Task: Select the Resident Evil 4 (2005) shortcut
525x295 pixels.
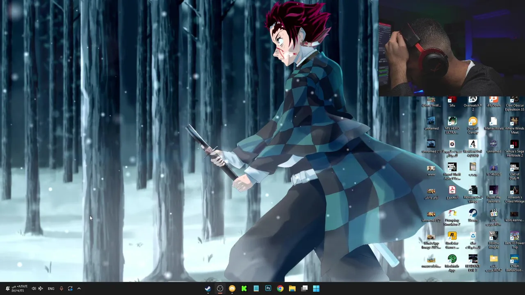Action: (473, 148)
